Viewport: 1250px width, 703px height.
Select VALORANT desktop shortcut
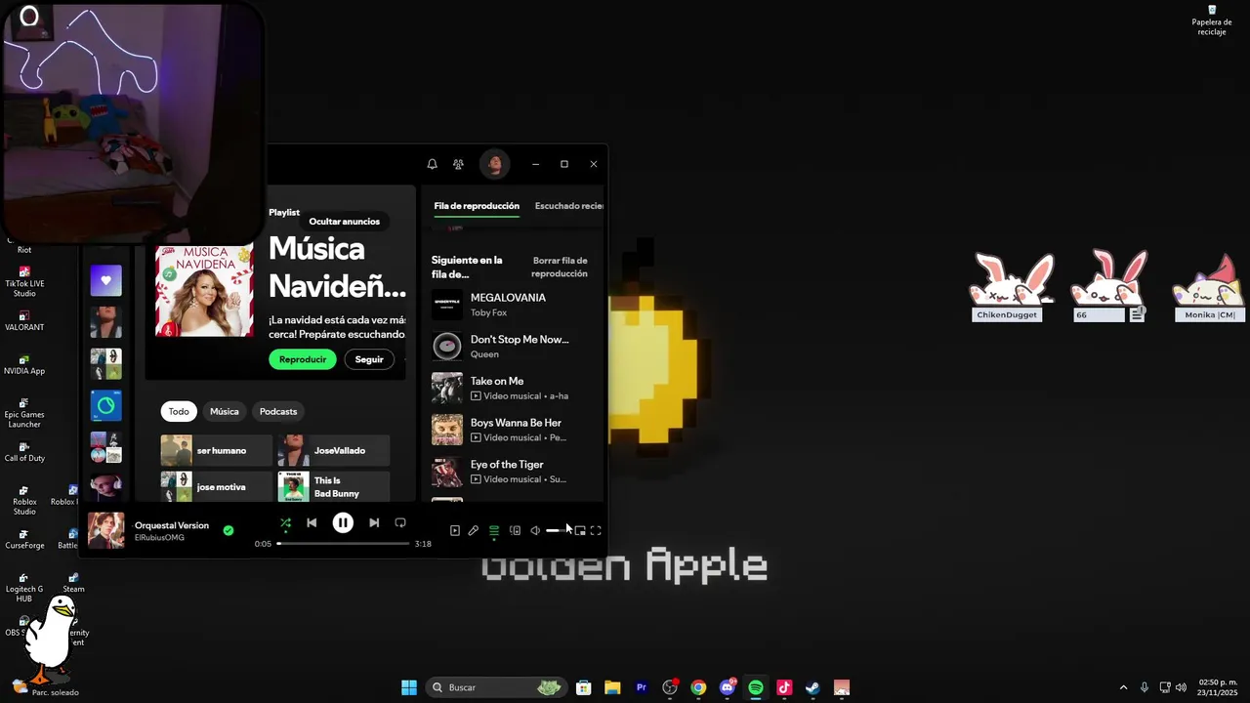click(x=24, y=321)
